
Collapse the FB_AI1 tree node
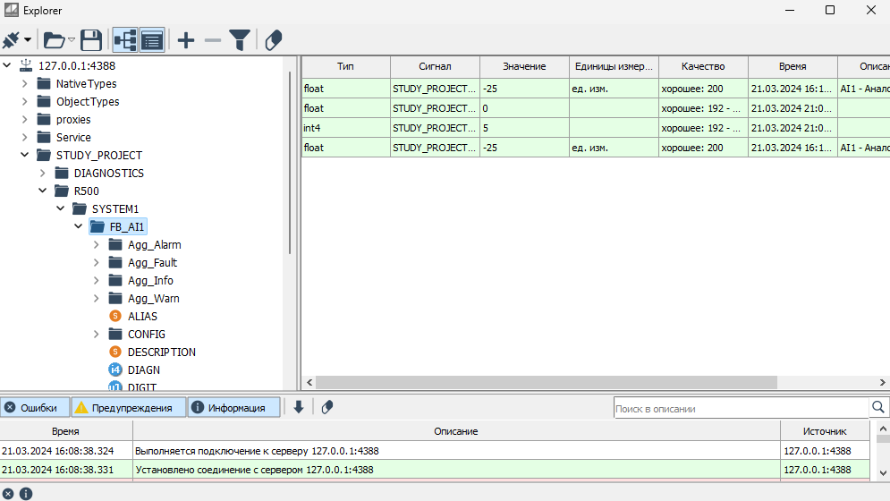(x=79, y=227)
